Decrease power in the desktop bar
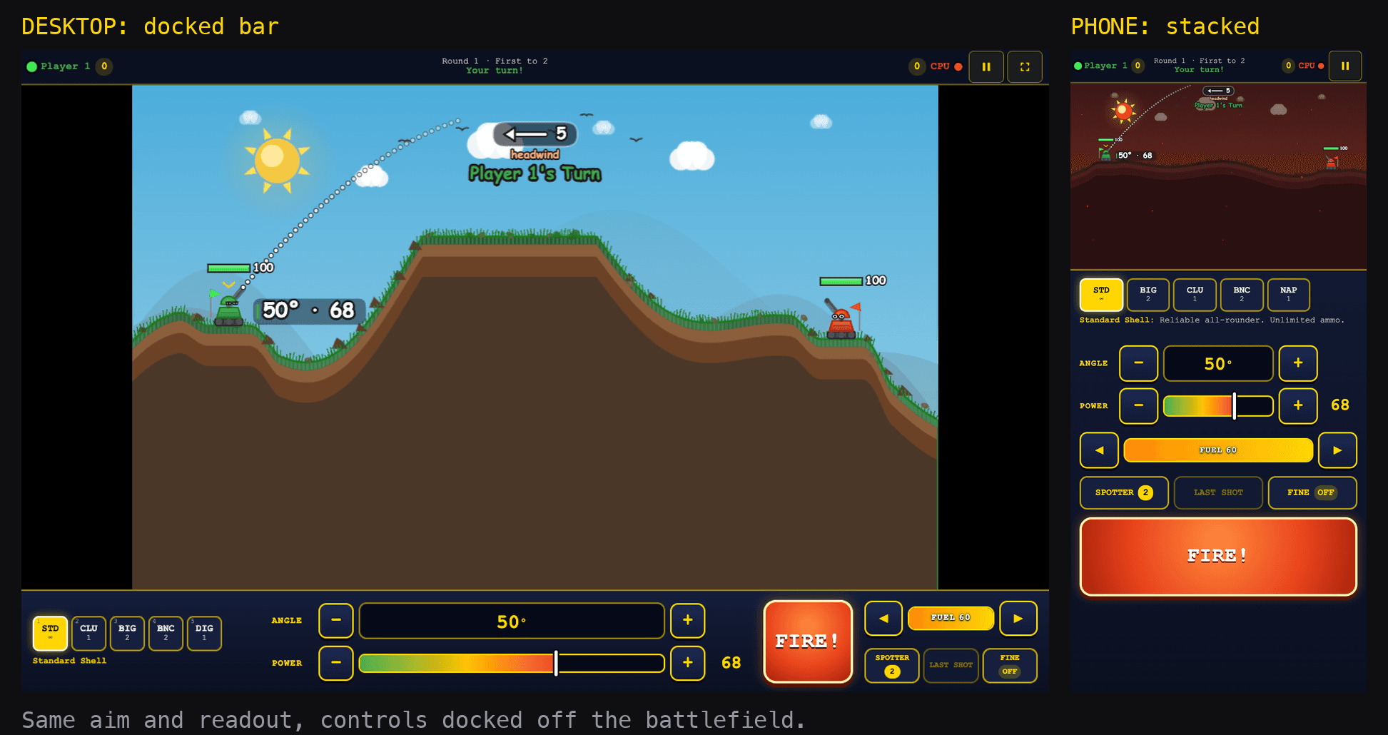The image size is (1388, 735). (336, 663)
